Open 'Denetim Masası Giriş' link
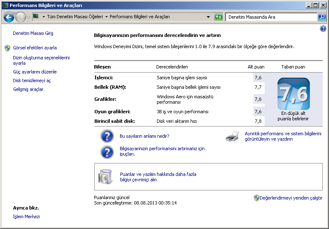The height and width of the screenshot is (229, 329). click(x=33, y=33)
